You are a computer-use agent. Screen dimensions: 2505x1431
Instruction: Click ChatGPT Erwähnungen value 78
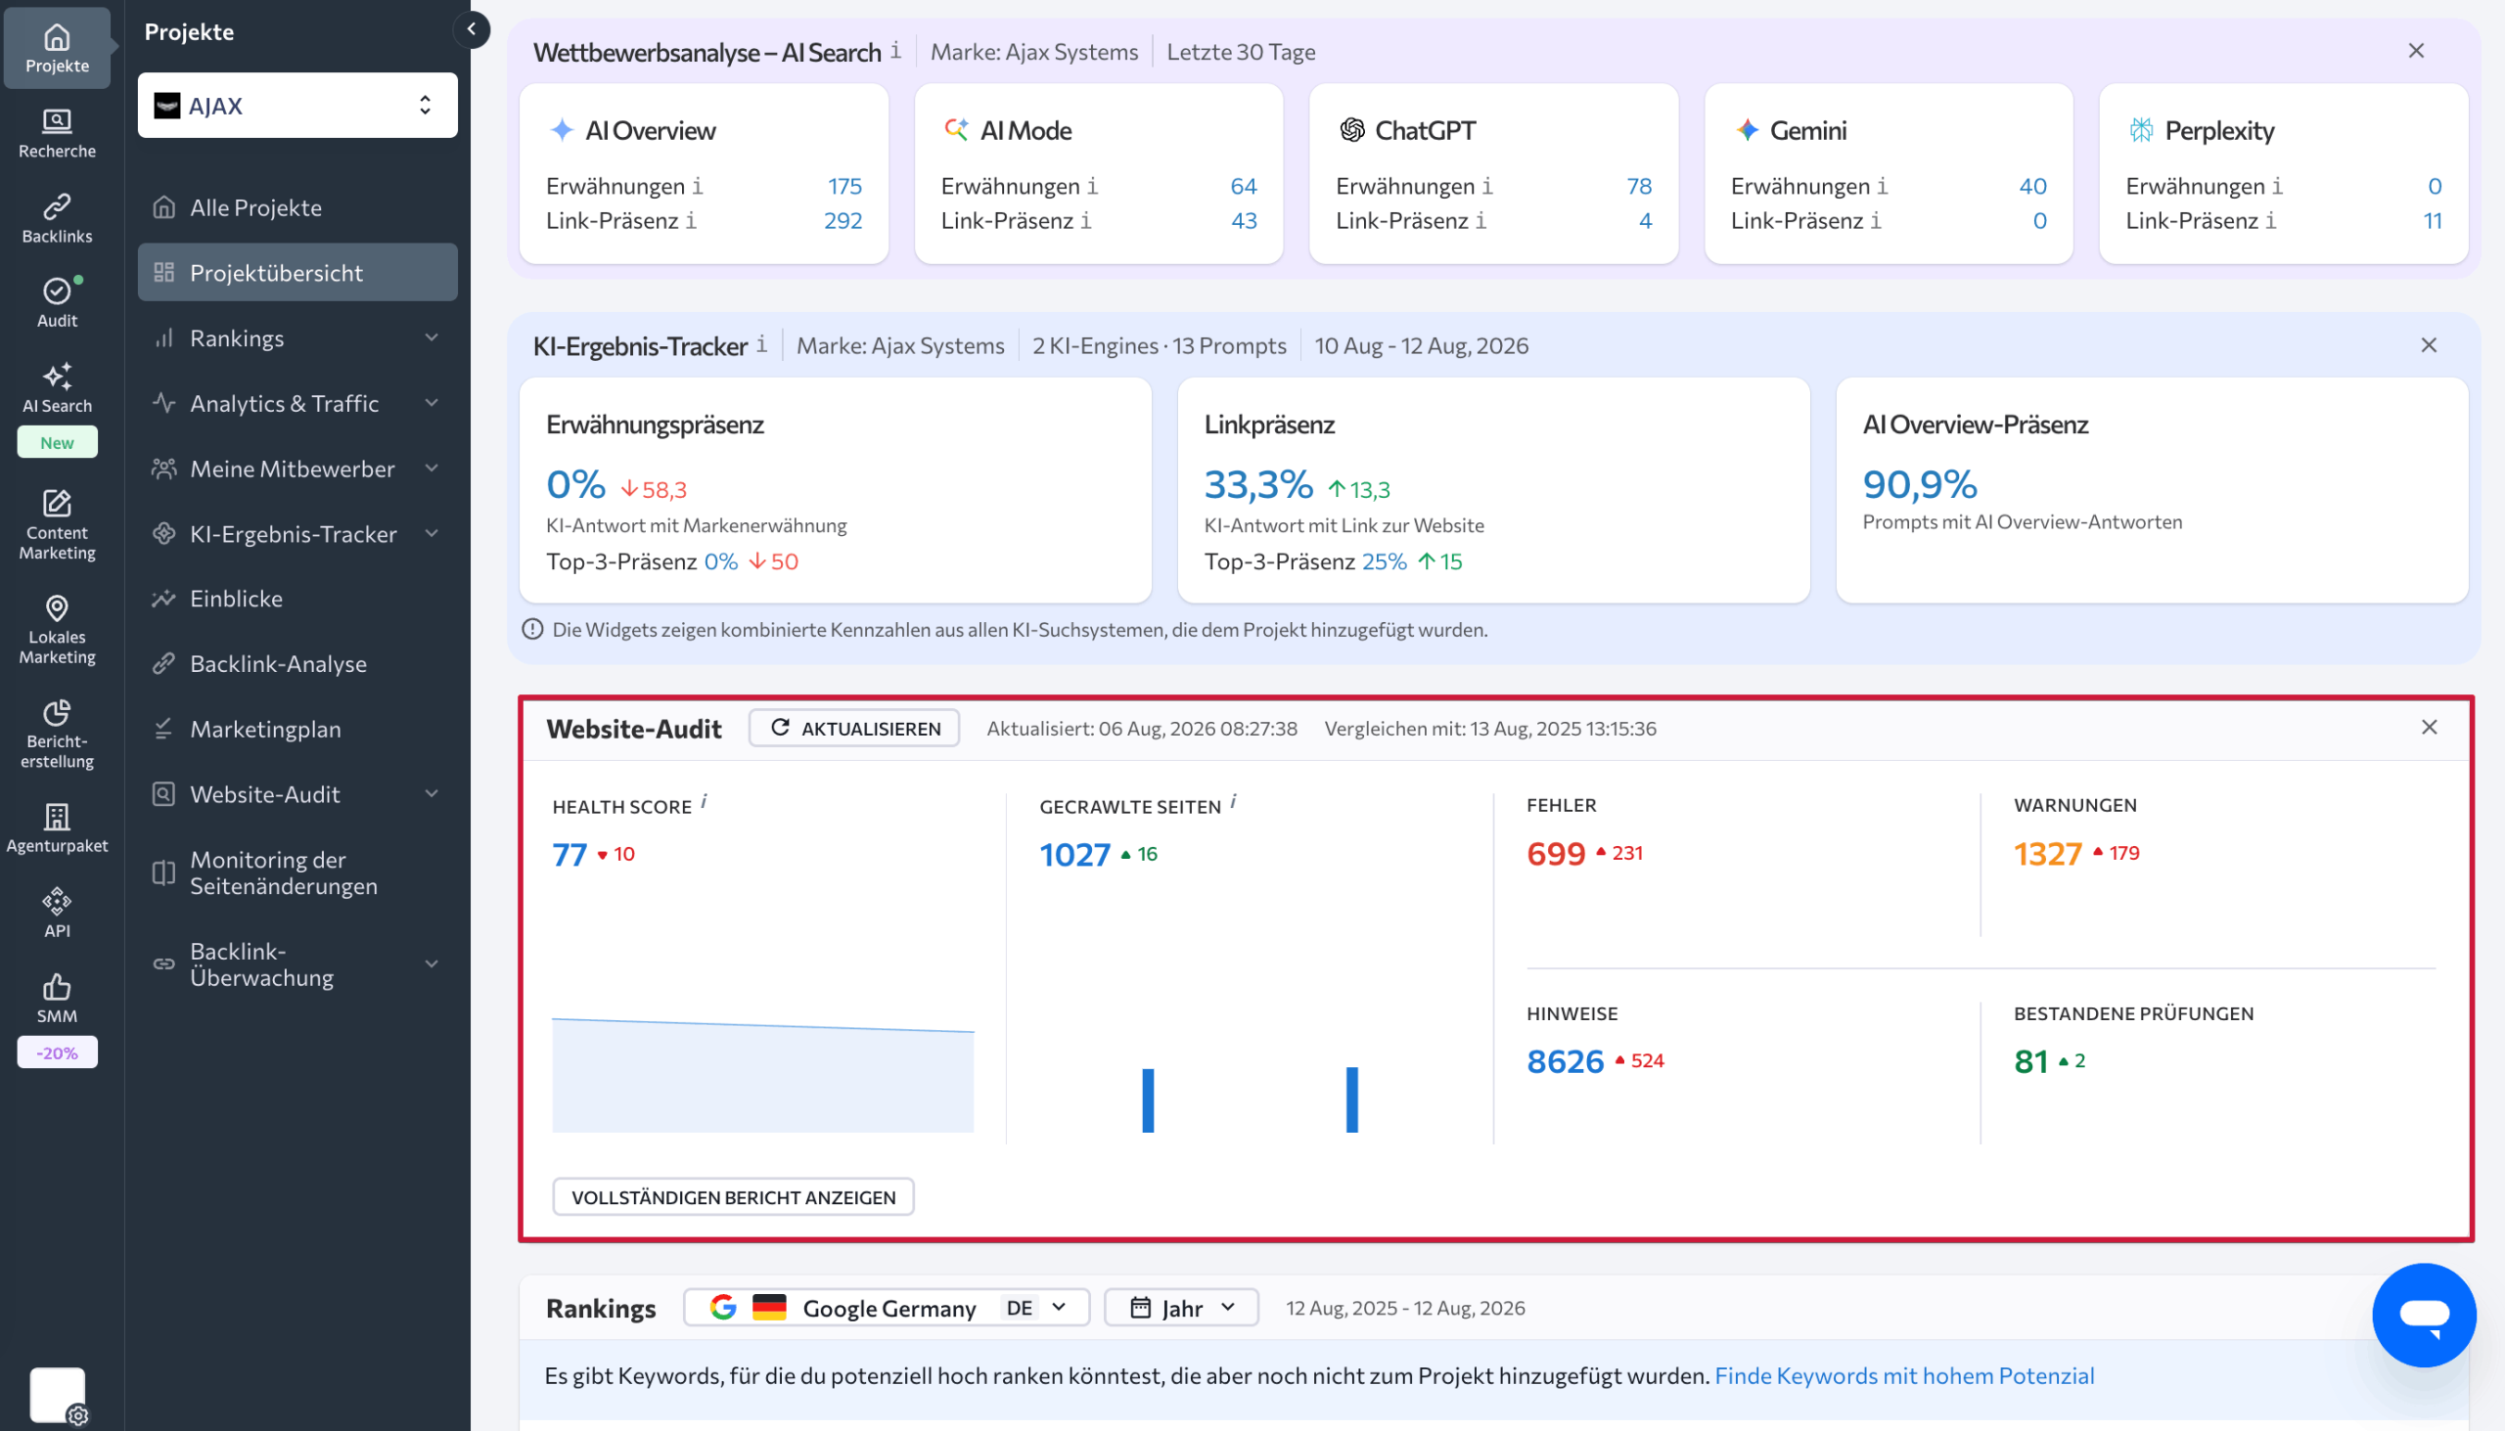1639,186
